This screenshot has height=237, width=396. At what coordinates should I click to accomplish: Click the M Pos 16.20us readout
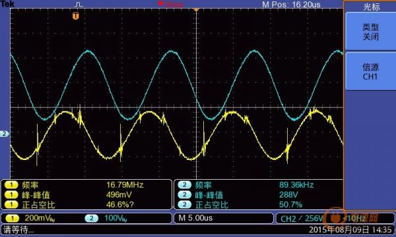click(291, 5)
